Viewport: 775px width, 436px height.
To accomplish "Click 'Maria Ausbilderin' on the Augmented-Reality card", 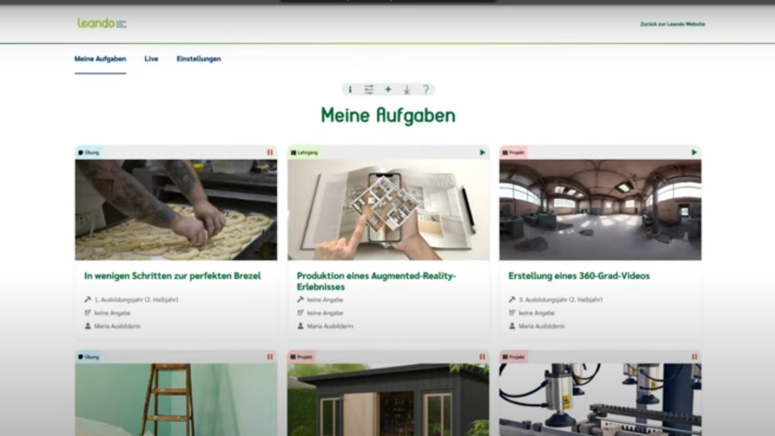I will [x=330, y=327].
